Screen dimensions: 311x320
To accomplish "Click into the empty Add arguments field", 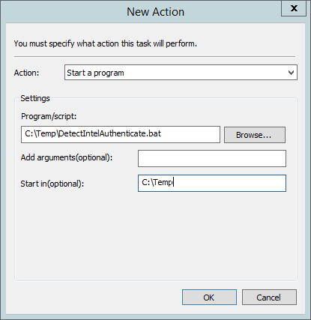I will click(x=212, y=158).
